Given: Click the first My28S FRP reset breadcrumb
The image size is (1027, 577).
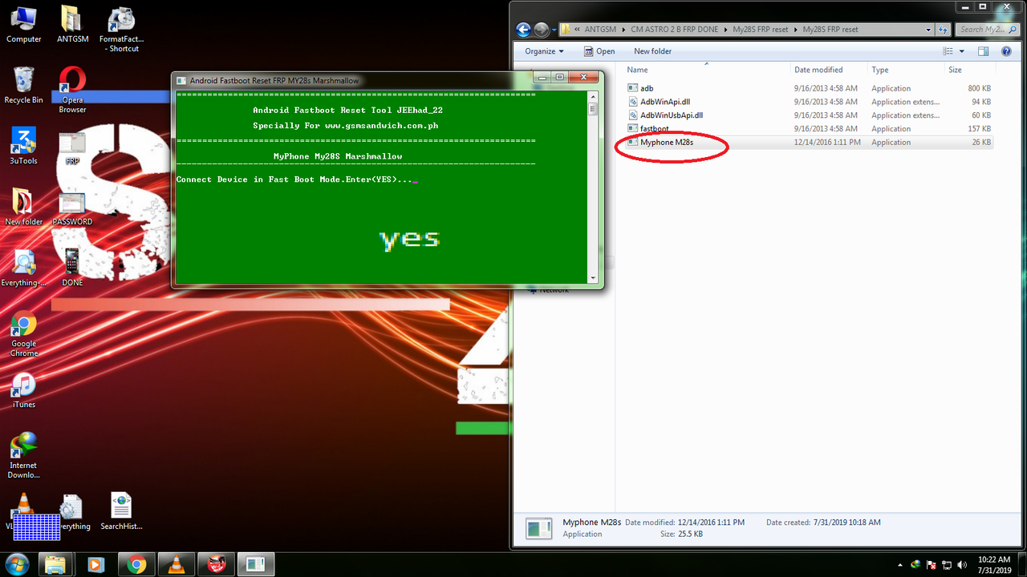Looking at the screenshot, I should (x=760, y=30).
